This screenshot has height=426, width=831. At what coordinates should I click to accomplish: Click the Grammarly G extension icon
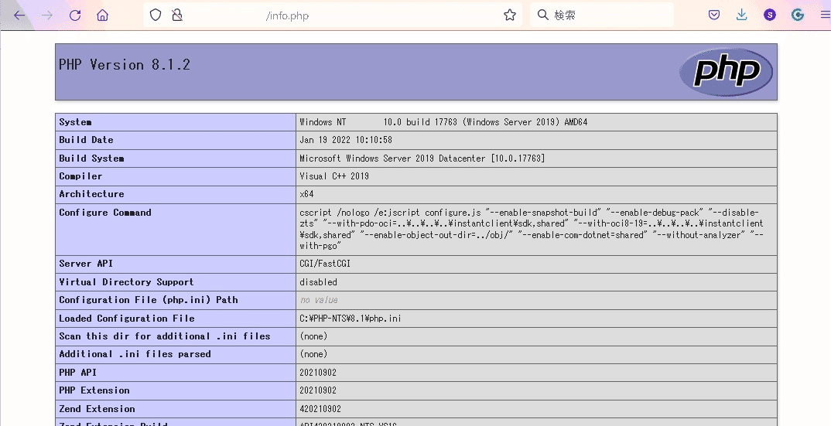[797, 15]
